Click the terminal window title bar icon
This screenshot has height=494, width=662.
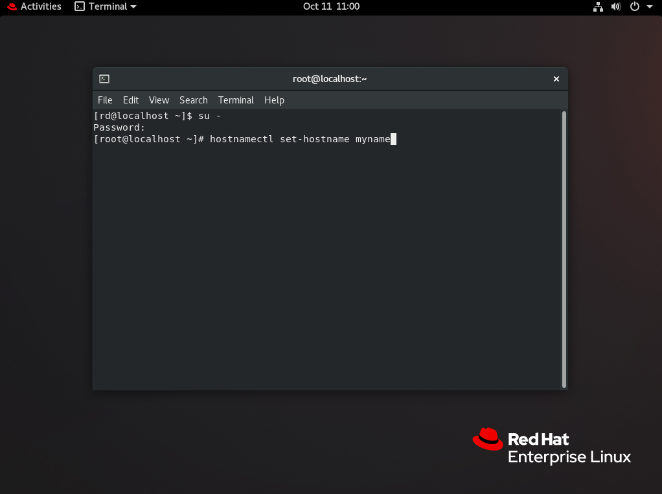(x=104, y=79)
